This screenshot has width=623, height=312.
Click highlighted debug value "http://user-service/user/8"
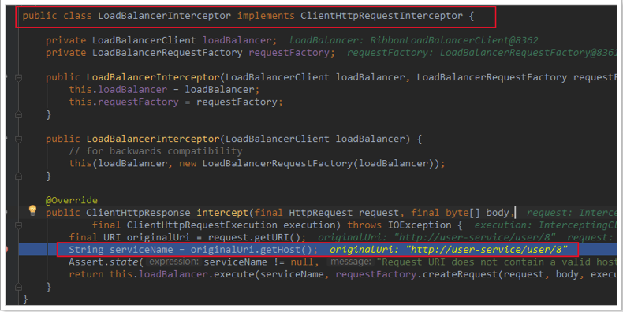(487, 250)
